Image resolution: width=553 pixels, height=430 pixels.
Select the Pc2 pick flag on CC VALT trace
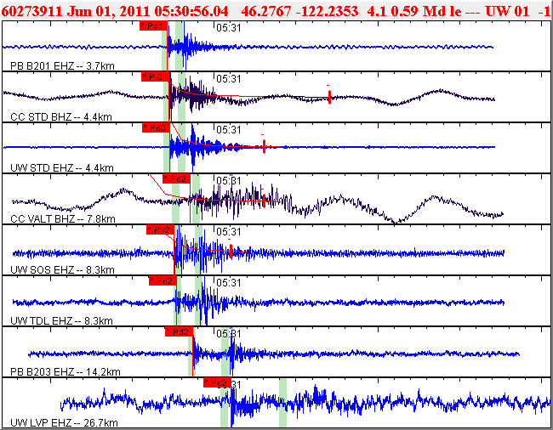tap(176, 178)
